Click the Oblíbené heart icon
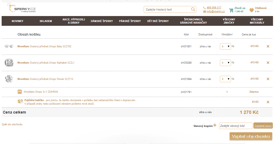 point(252,10)
